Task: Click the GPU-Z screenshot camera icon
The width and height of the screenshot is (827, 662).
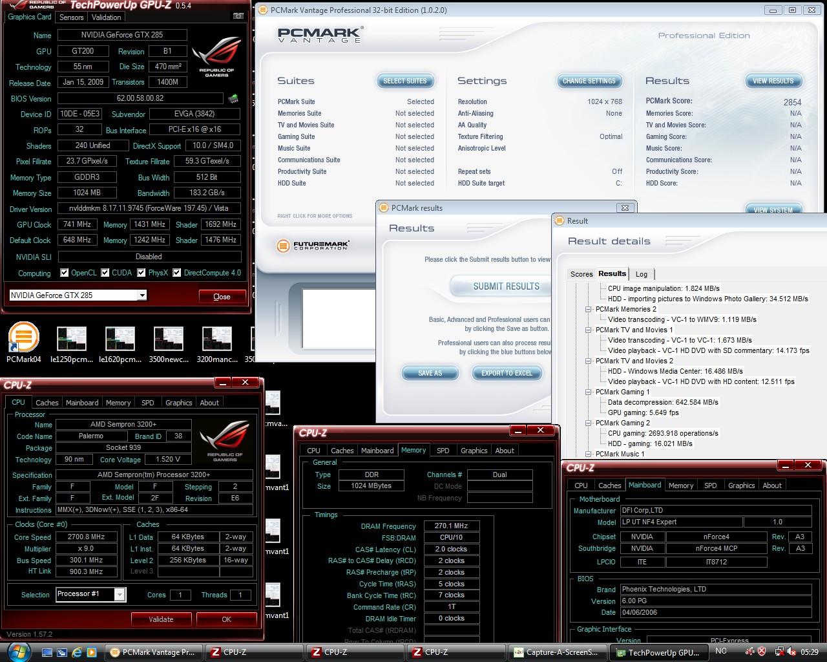Action: click(238, 17)
